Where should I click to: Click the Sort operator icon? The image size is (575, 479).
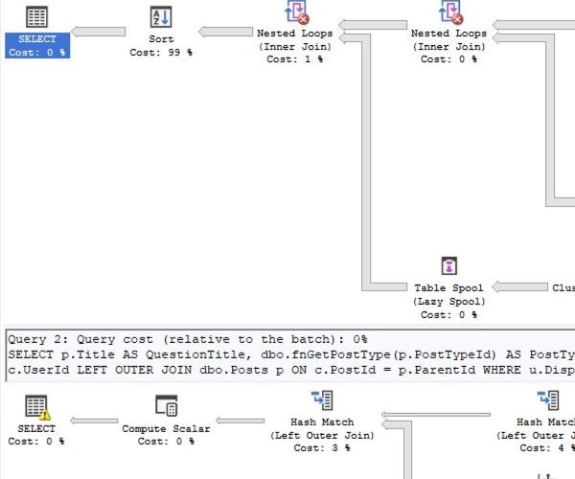tap(161, 16)
